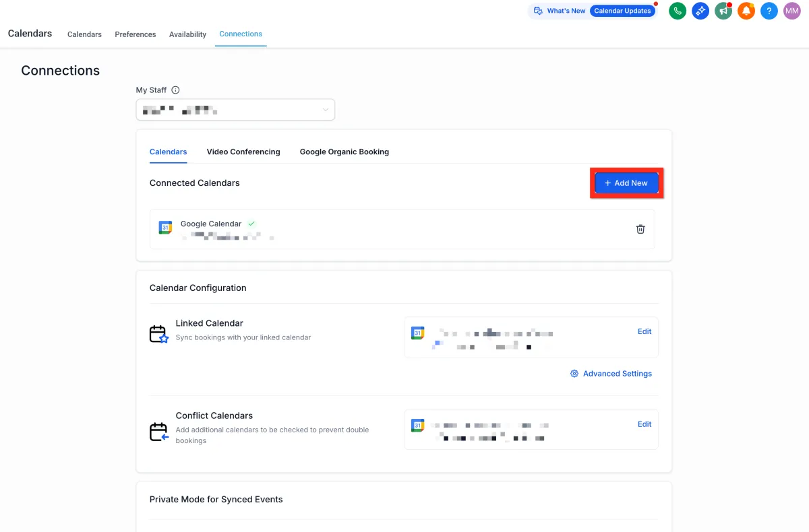Viewport: 809px width, 532px height.
Task: Open the Calendars top navigation tab
Action: click(x=84, y=34)
